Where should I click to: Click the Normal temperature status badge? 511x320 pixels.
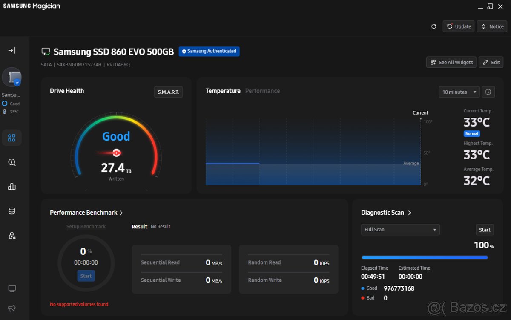[472, 133]
